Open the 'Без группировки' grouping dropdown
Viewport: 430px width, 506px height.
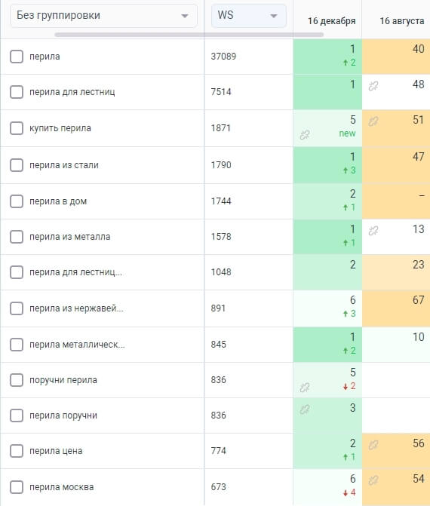pos(103,16)
